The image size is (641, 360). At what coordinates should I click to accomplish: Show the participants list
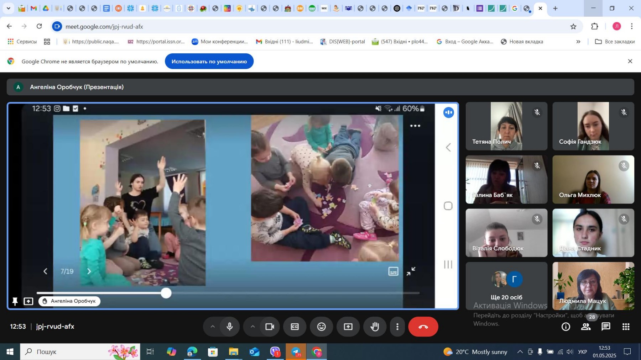[x=586, y=327]
